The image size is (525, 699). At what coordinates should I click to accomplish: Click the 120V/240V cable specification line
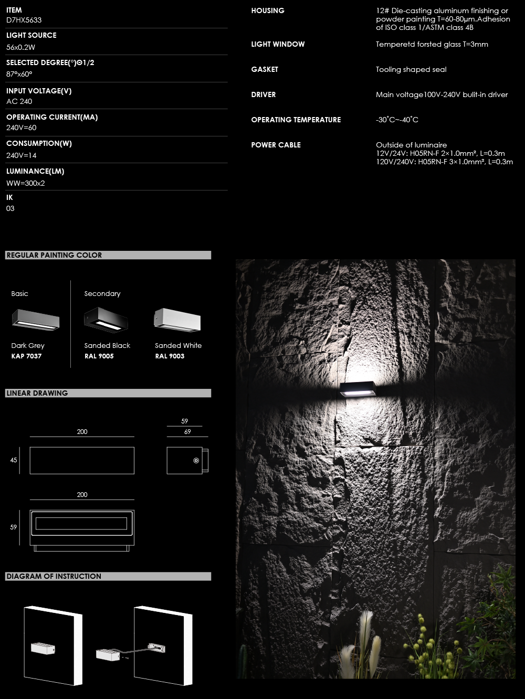[x=445, y=162]
